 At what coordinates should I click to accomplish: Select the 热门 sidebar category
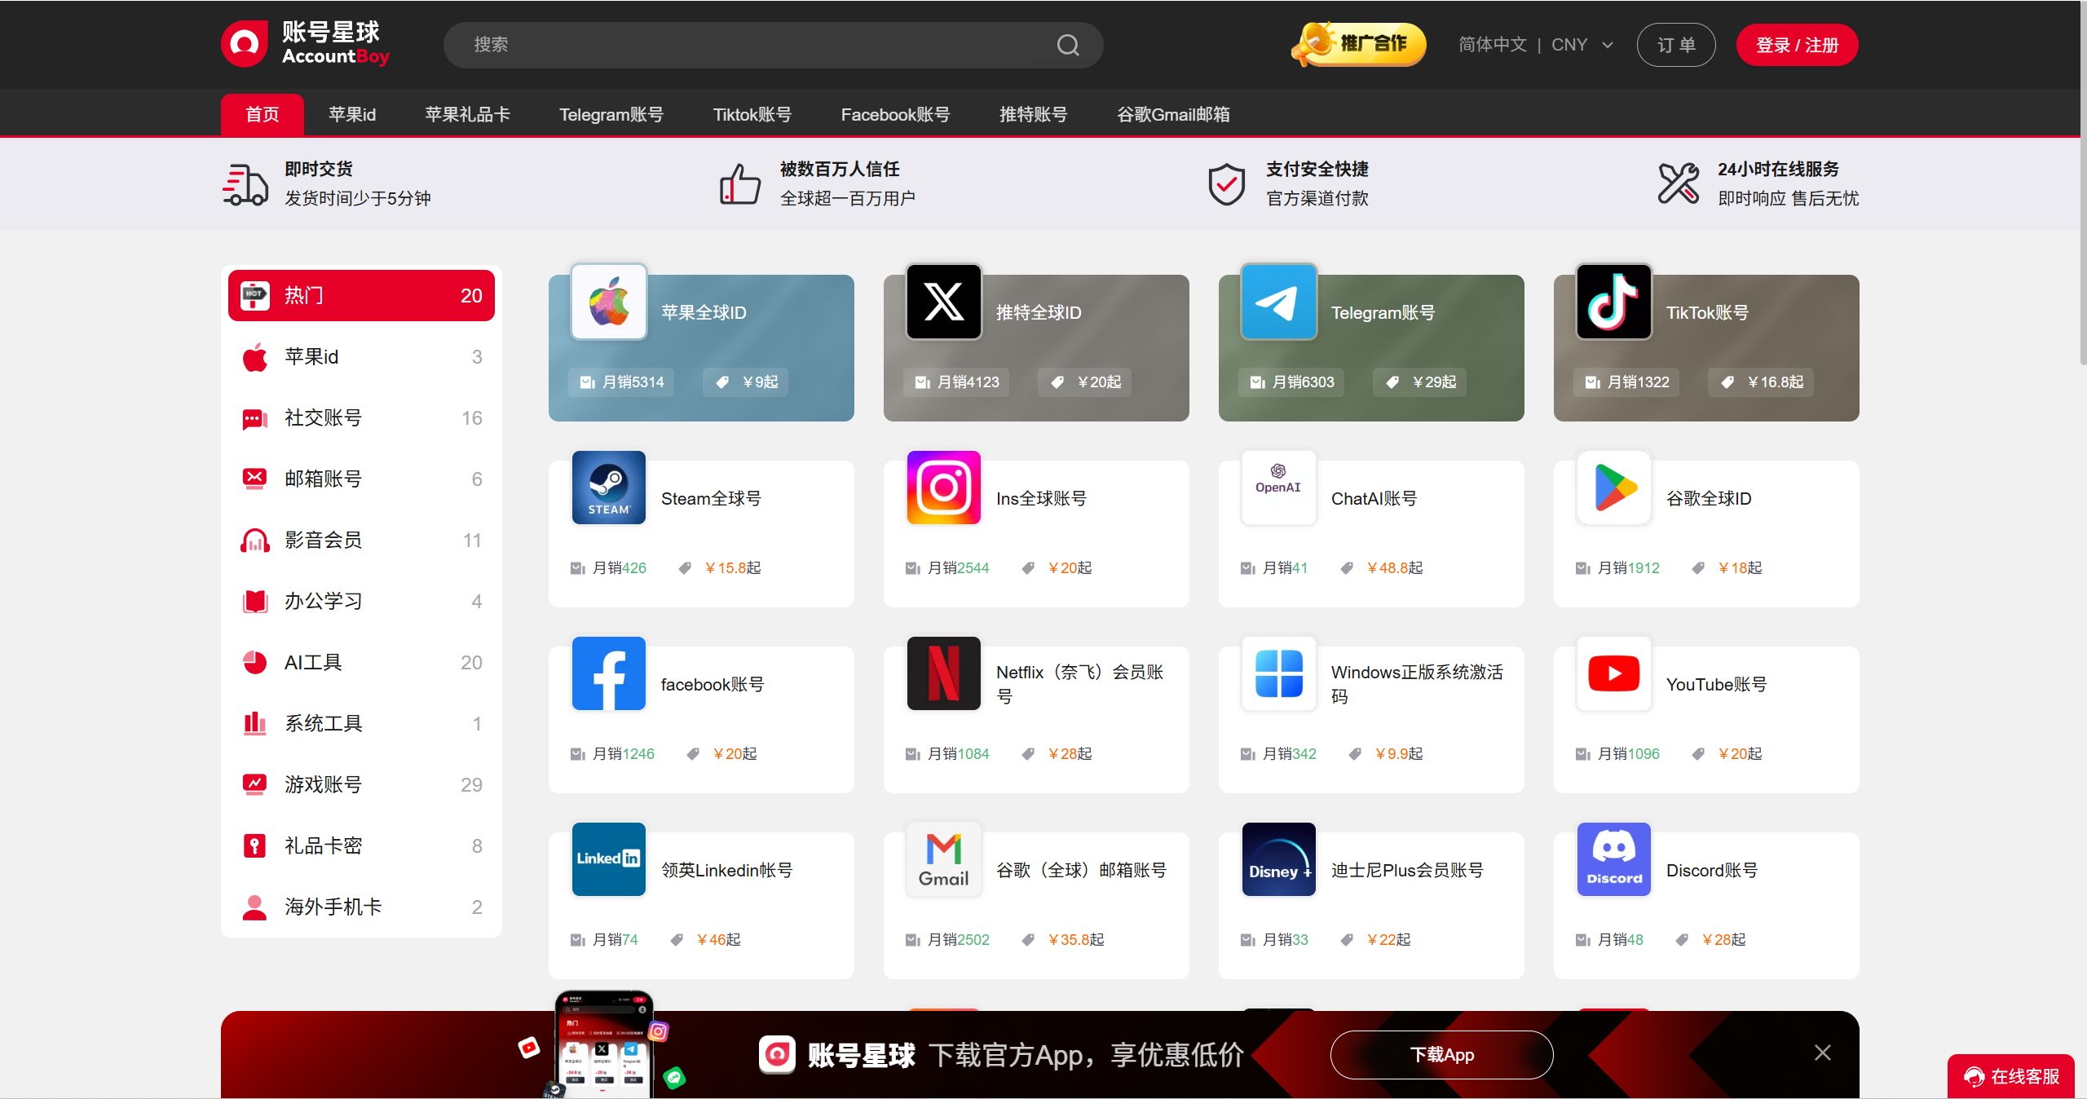pyautogui.click(x=361, y=295)
